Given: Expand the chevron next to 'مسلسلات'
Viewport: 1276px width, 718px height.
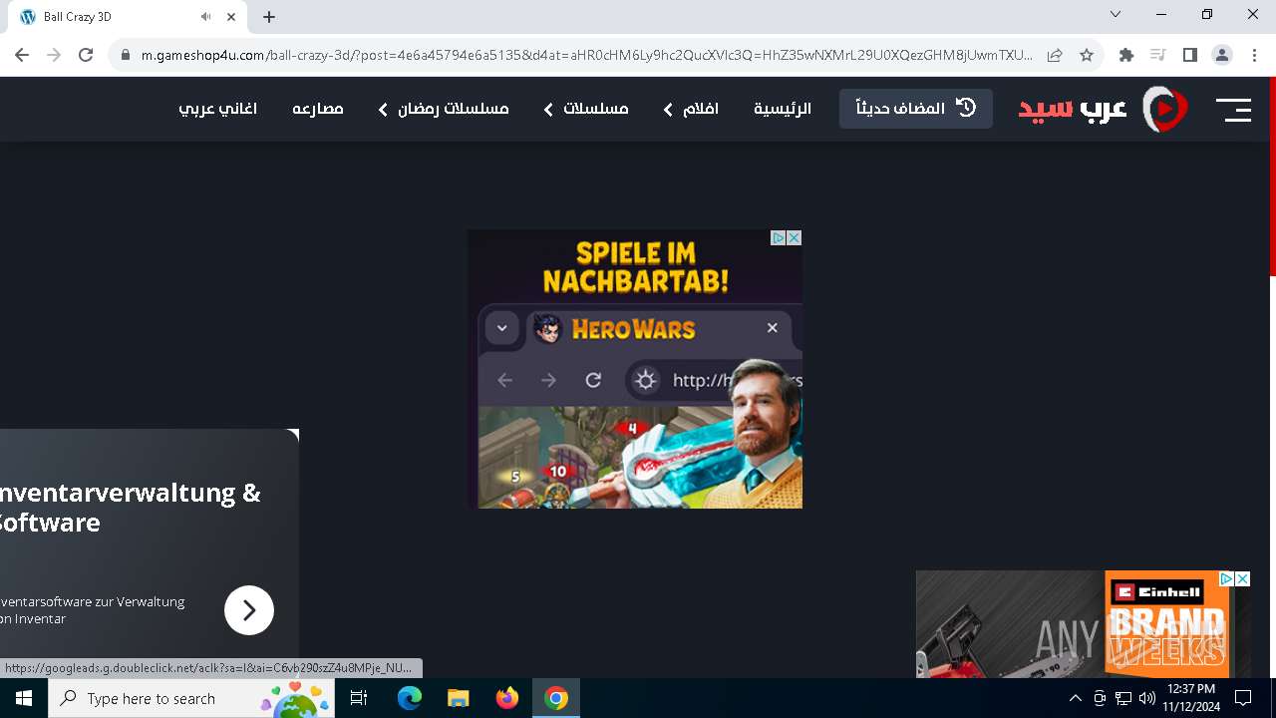Looking at the screenshot, I should click(548, 110).
